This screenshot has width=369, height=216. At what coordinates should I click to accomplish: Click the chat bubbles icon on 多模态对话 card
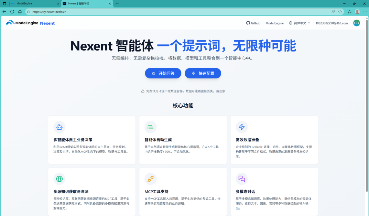[242, 179]
